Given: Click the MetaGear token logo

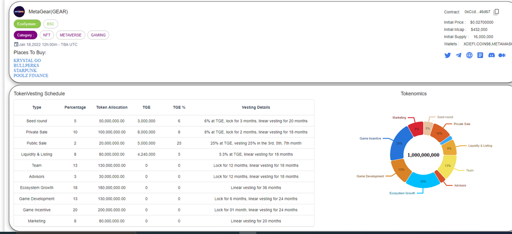Looking at the screenshot, I should (x=19, y=12).
